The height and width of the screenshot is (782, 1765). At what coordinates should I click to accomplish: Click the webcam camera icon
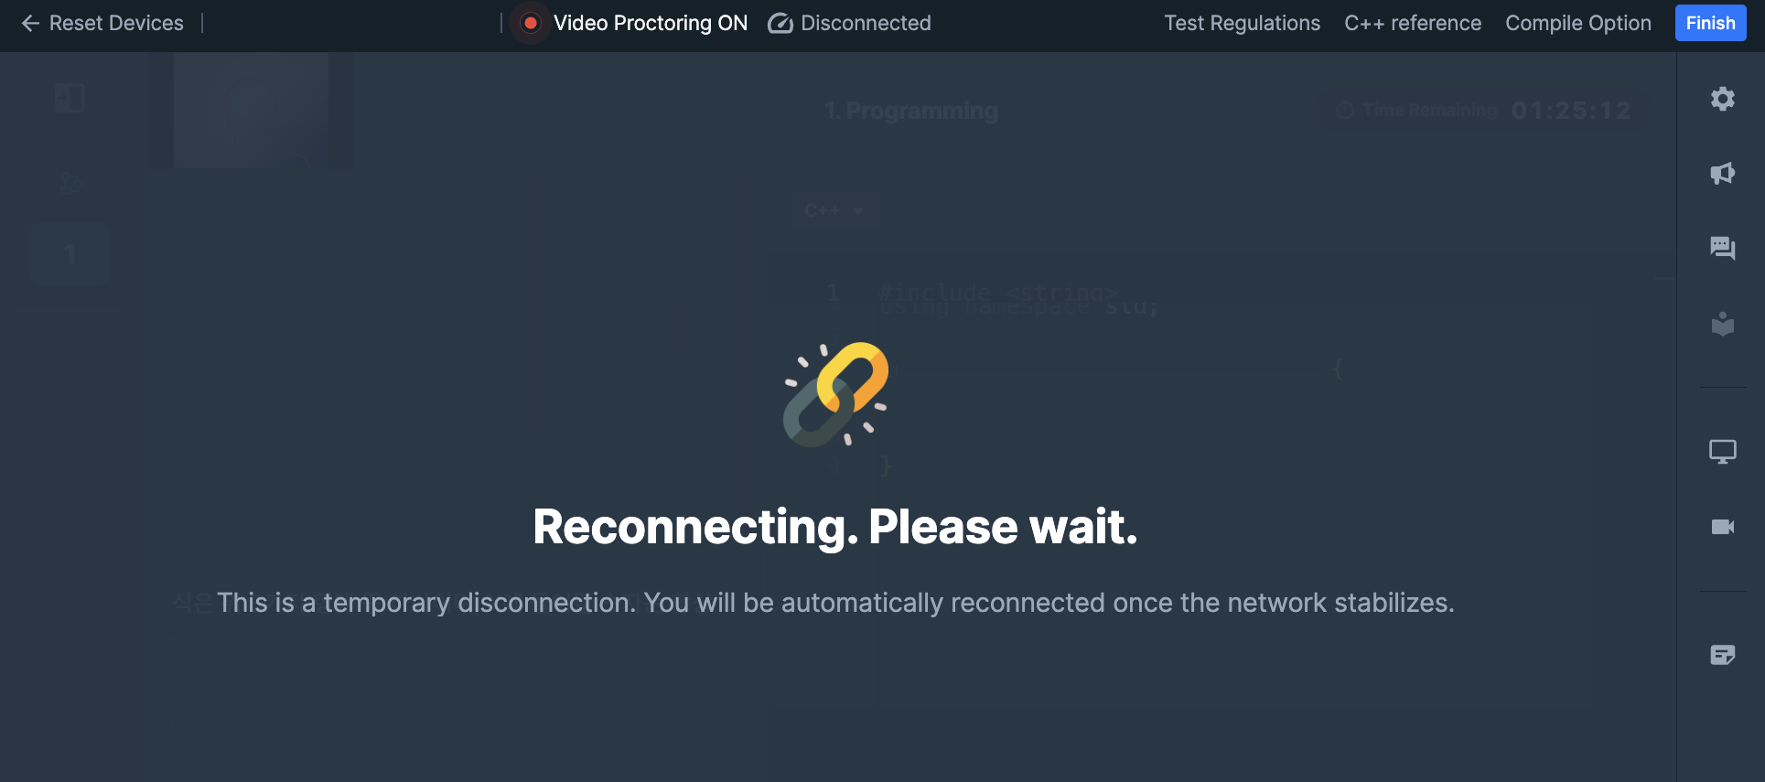click(x=1723, y=527)
